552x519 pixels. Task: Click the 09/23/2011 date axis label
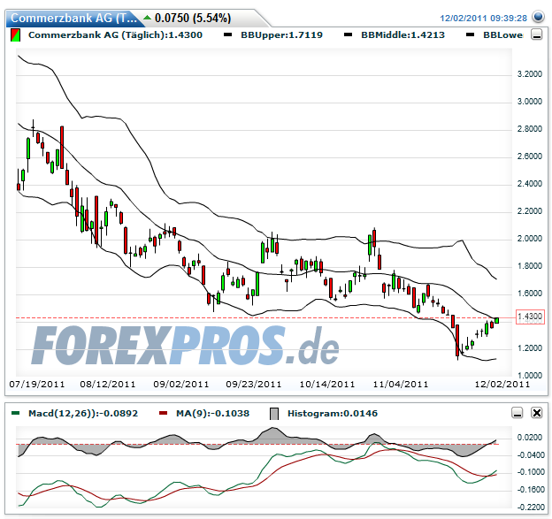254,384
